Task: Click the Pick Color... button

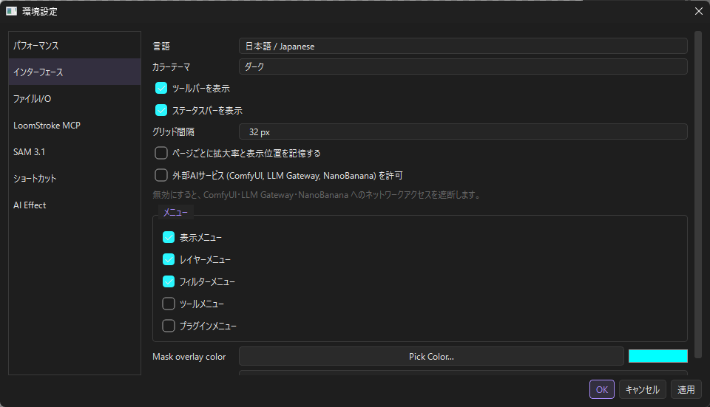Action: coord(431,356)
